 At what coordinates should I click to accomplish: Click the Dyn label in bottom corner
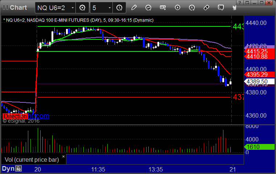(x=8, y=169)
